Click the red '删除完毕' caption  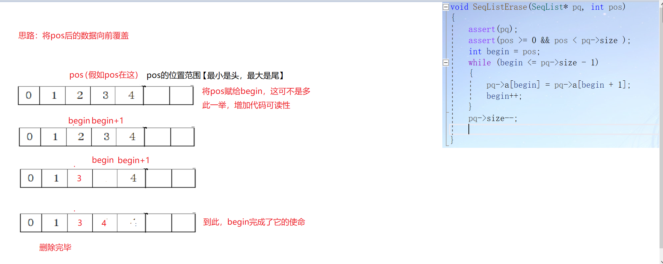pos(55,247)
